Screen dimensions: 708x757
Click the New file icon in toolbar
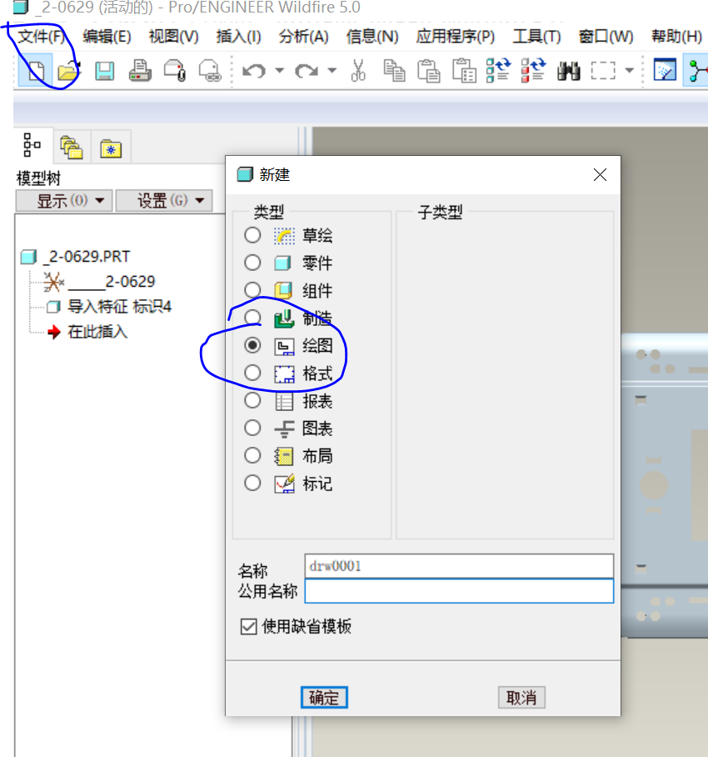click(x=35, y=71)
